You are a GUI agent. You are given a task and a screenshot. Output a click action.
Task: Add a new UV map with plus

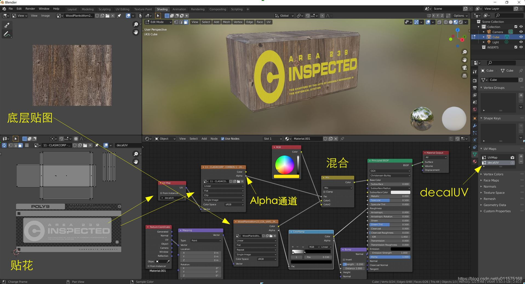521,156
